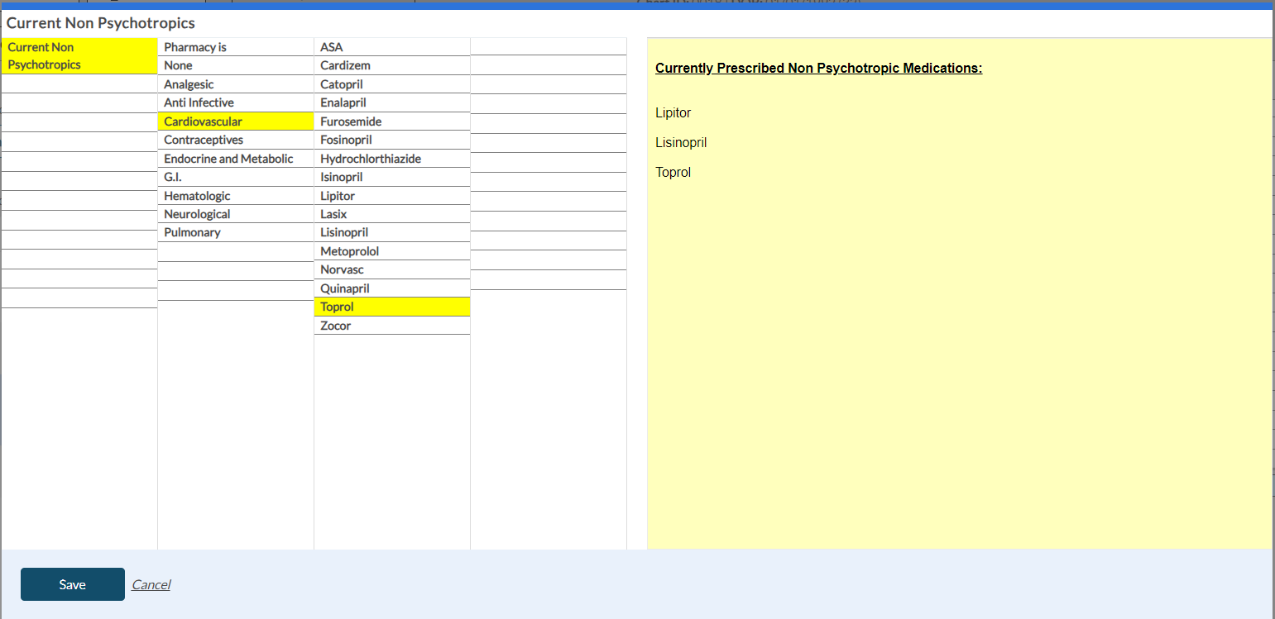Viewport: 1275px width, 619px height.
Task: Toggle Lisinopril in the medication list
Action: [391, 232]
